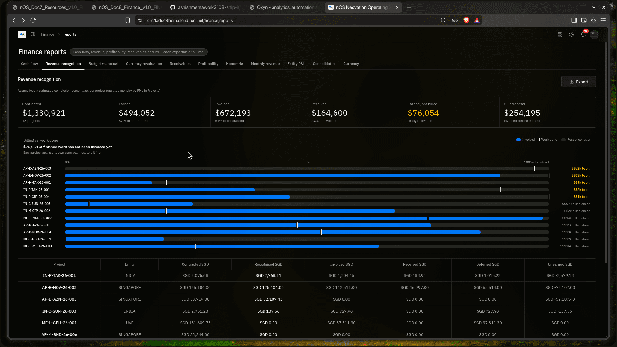Open the apps grid icon

pos(560,34)
